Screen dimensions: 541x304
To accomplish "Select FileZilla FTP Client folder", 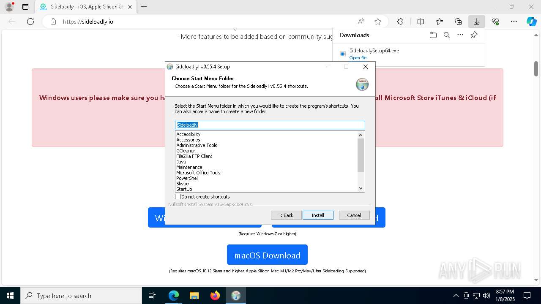I will 194,156.
